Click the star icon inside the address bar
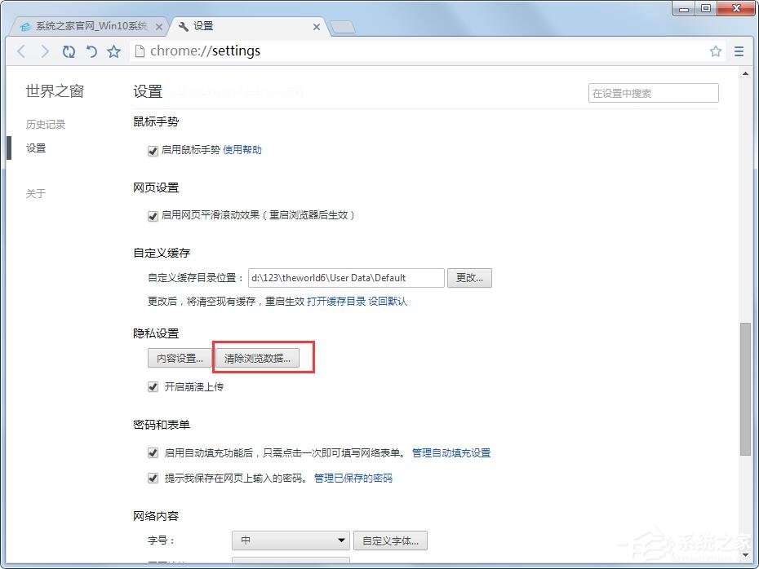This screenshot has width=759, height=569. [716, 51]
